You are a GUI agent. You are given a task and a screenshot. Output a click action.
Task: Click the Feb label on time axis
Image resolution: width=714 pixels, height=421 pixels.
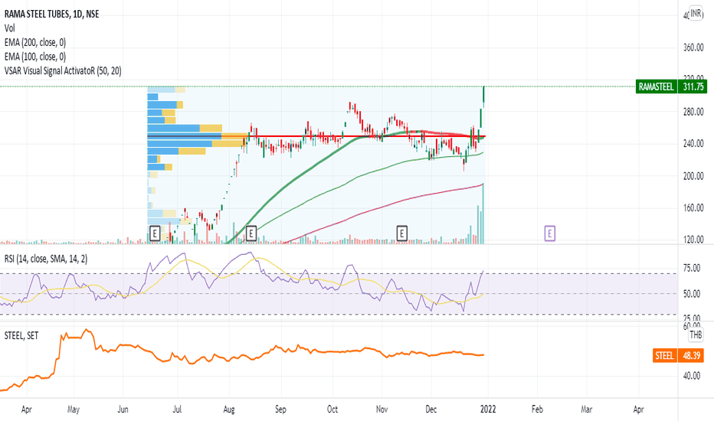537,410
